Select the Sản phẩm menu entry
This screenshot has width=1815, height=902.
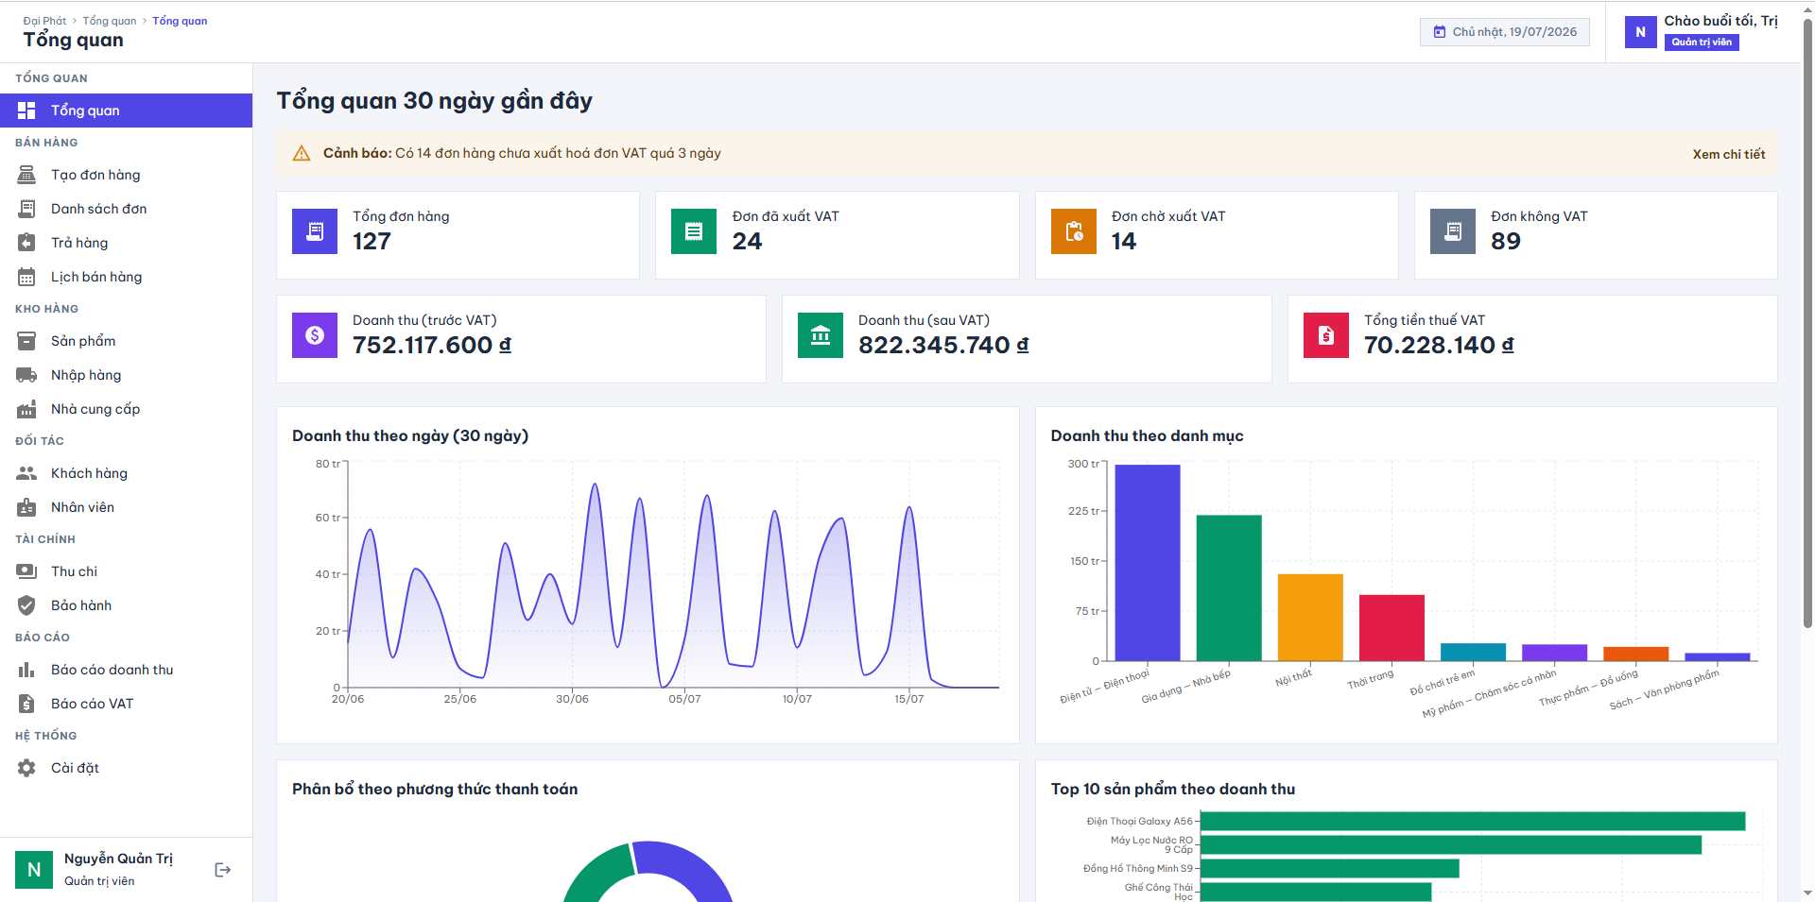click(126, 341)
